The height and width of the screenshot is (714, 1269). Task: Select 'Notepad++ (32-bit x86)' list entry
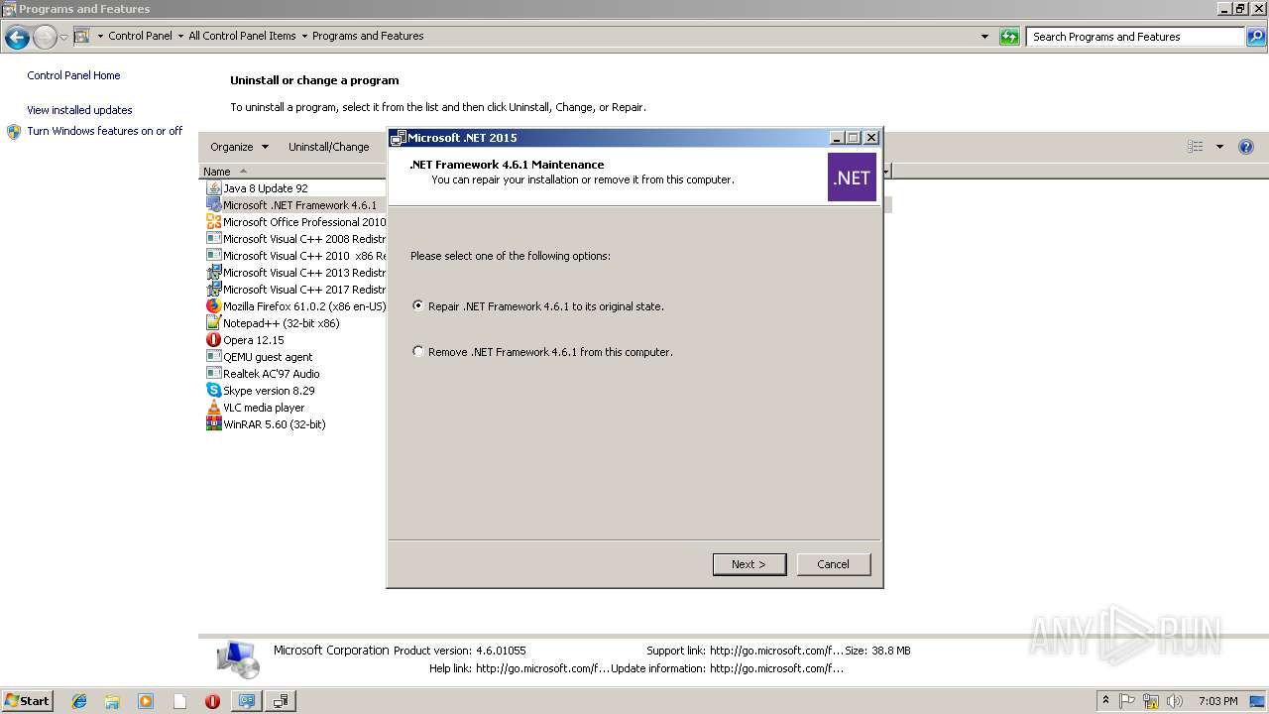pos(282,323)
